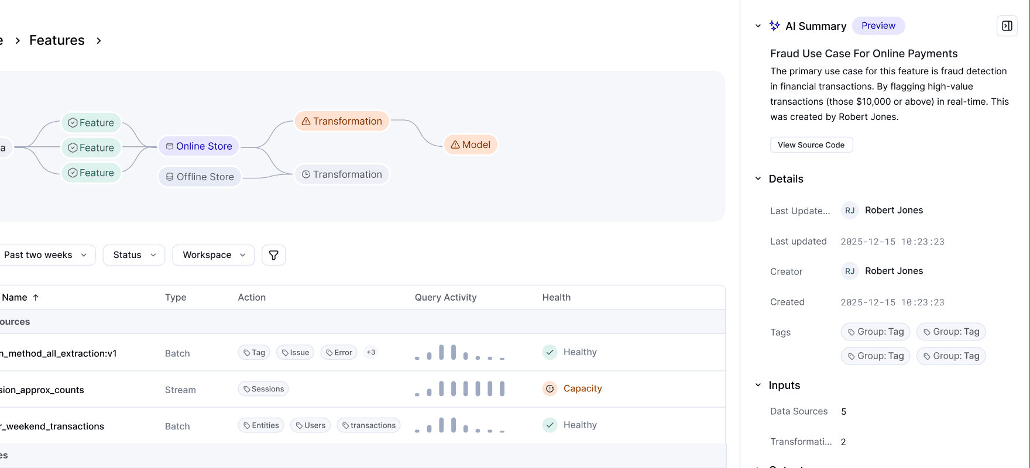The image size is (1030, 468).
Task: Click the chevron after Features breadcrumb
Action: [98, 40]
